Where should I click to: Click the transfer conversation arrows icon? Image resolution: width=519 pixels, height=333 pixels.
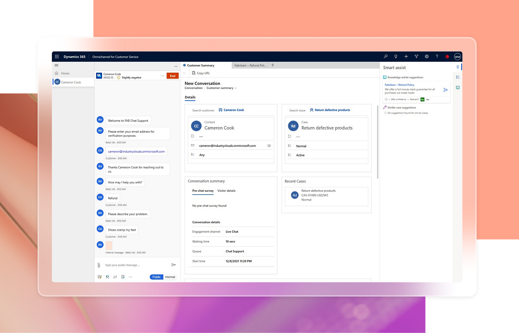coord(115,277)
